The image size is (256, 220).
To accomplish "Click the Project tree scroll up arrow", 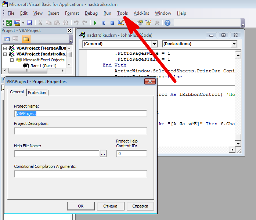I will pos(69,48).
